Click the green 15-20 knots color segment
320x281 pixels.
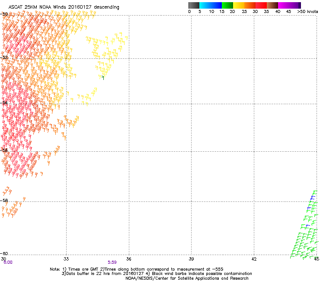coord(227,5)
